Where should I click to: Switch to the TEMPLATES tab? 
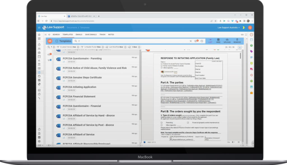pos(68,34)
